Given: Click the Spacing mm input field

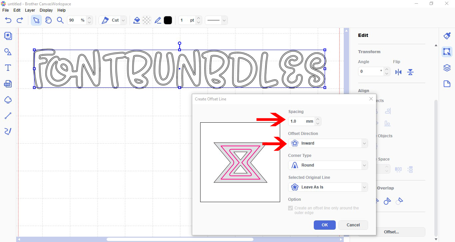Looking at the screenshot, I should 301,121.
